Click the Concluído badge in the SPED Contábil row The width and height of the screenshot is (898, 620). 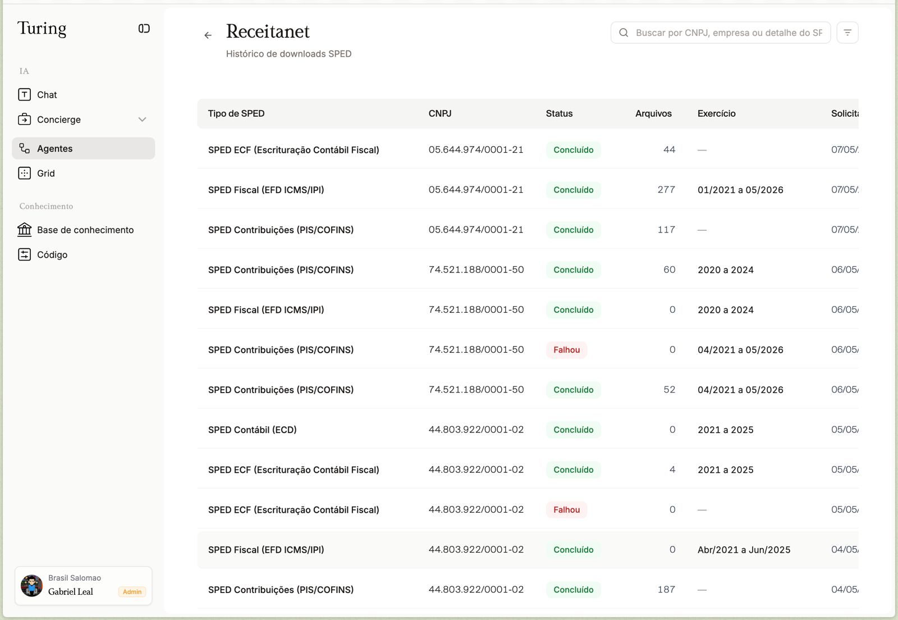(574, 430)
